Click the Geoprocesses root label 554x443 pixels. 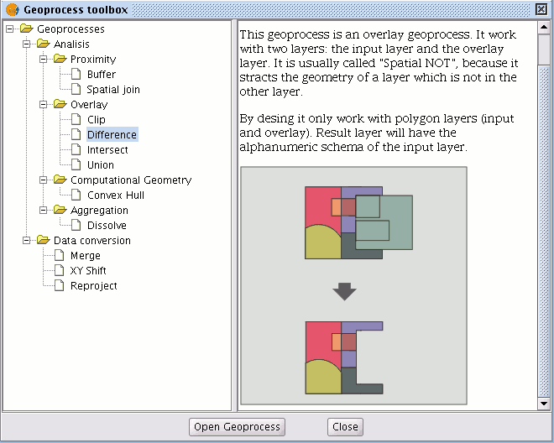click(x=71, y=29)
